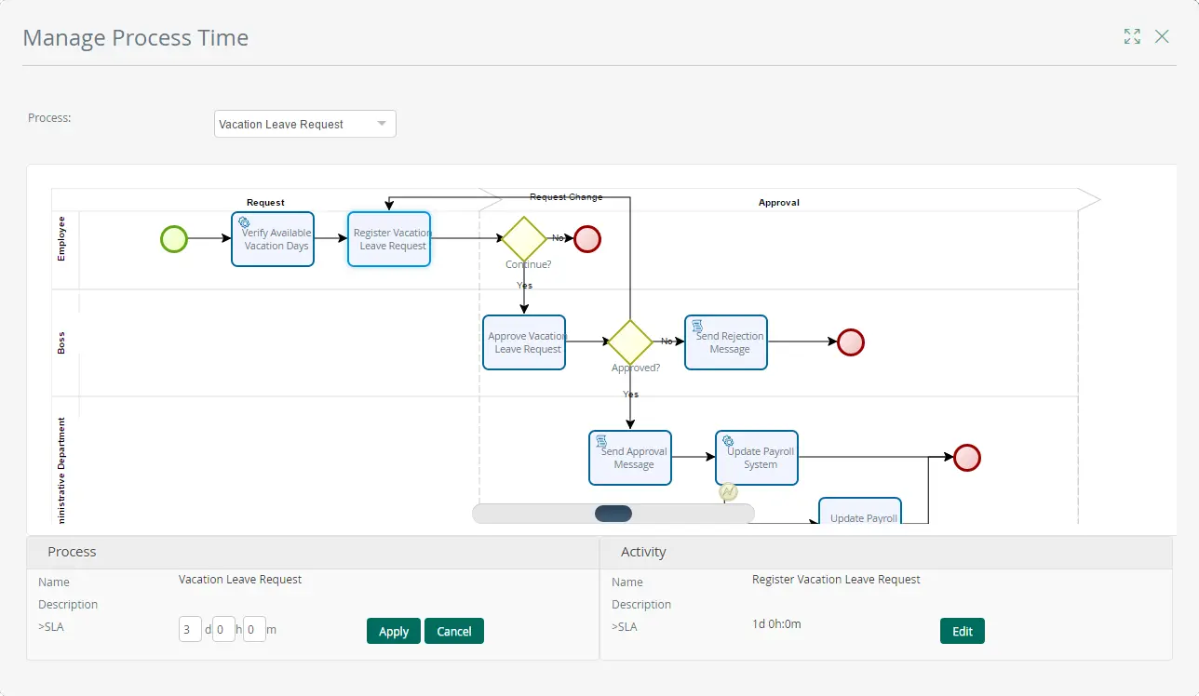Click the process SLA minutes field
The image size is (1199, 696).
click(255, 630)
